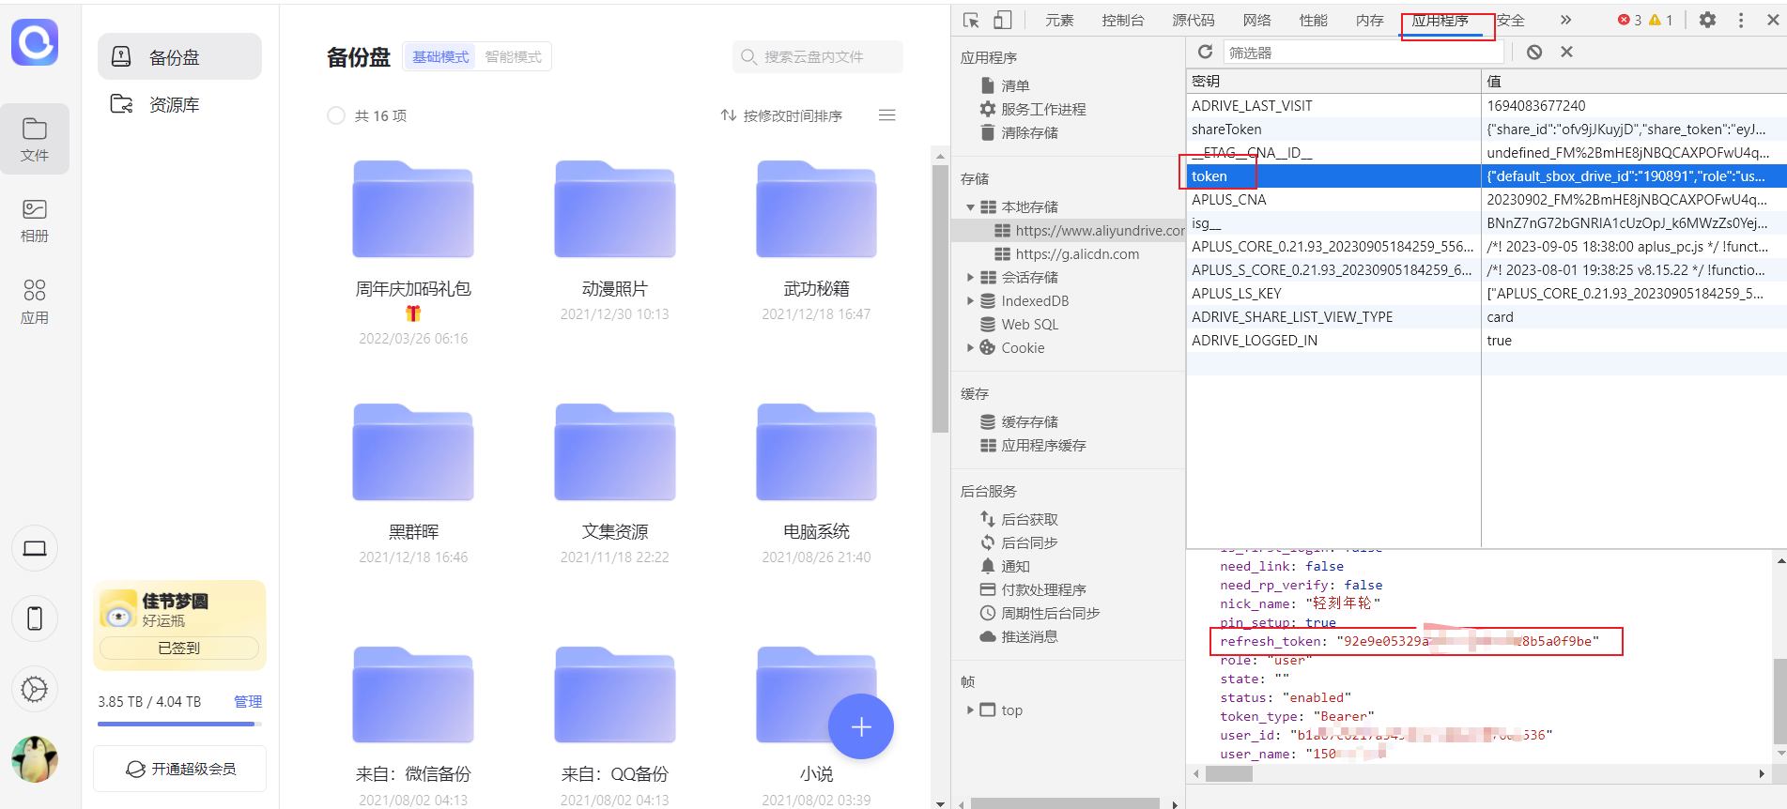Viewport: 1787px width, 809px height.
Task: Switch to the 源代码 DevTools tab
Action: pyautogui.click(x=1194, y=20)
